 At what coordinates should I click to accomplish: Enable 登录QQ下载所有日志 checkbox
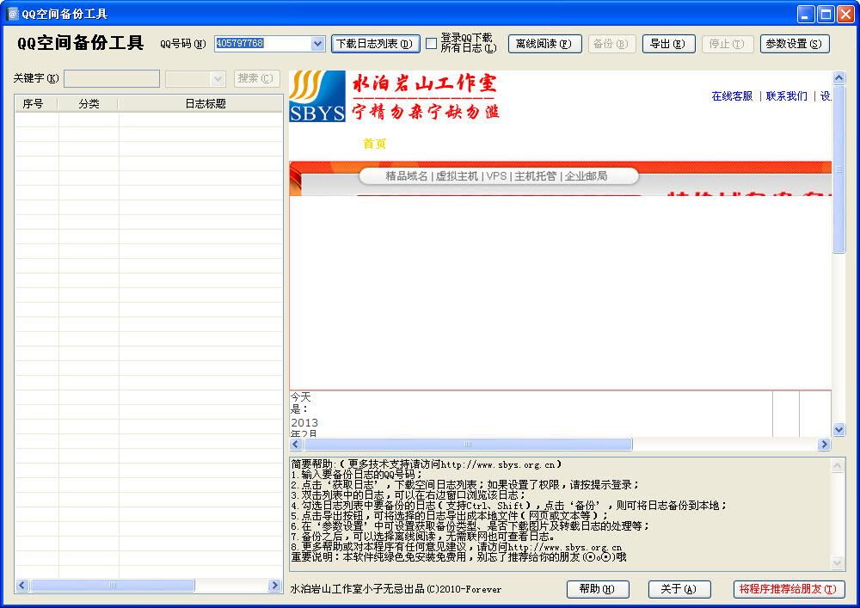click(432, 43)
